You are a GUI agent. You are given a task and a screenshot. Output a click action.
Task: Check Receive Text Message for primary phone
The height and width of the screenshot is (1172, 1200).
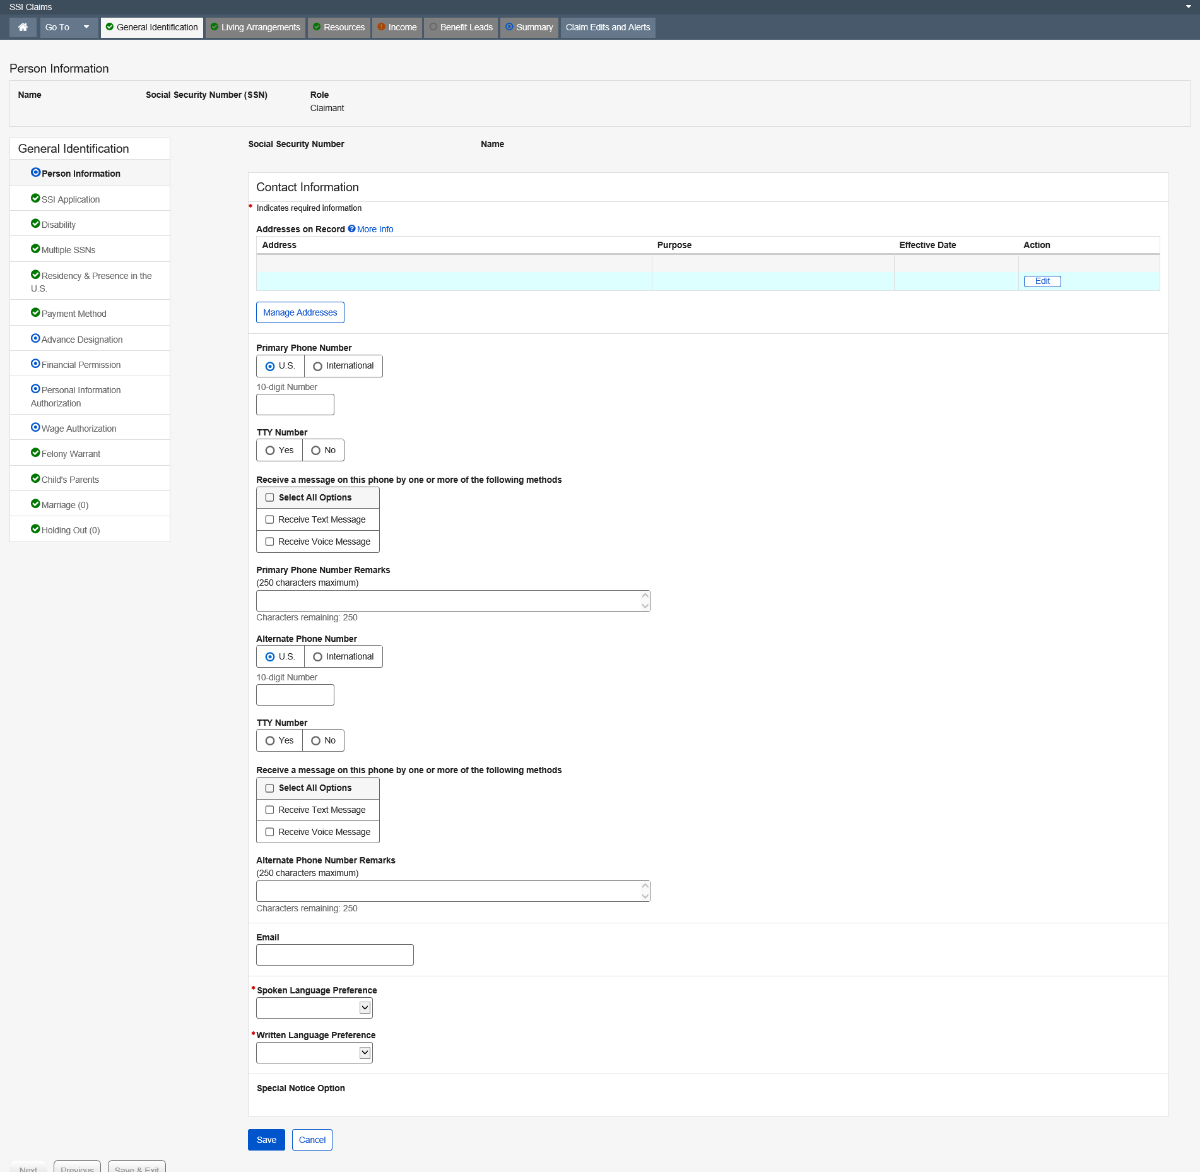(269, 519)
